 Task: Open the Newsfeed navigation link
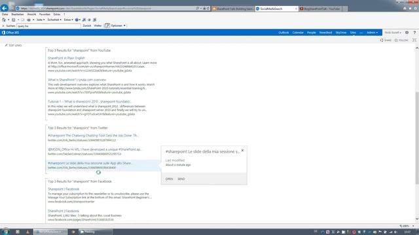[x=325, y=33]
